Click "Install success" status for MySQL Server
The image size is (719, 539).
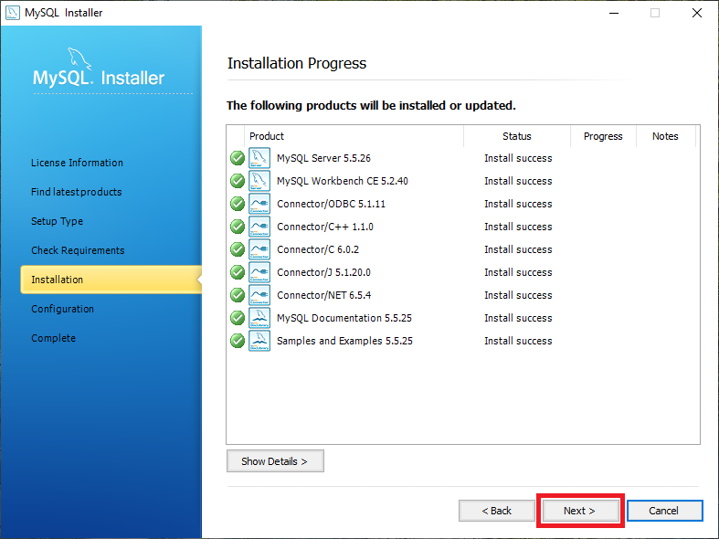[x=518, y=158]
